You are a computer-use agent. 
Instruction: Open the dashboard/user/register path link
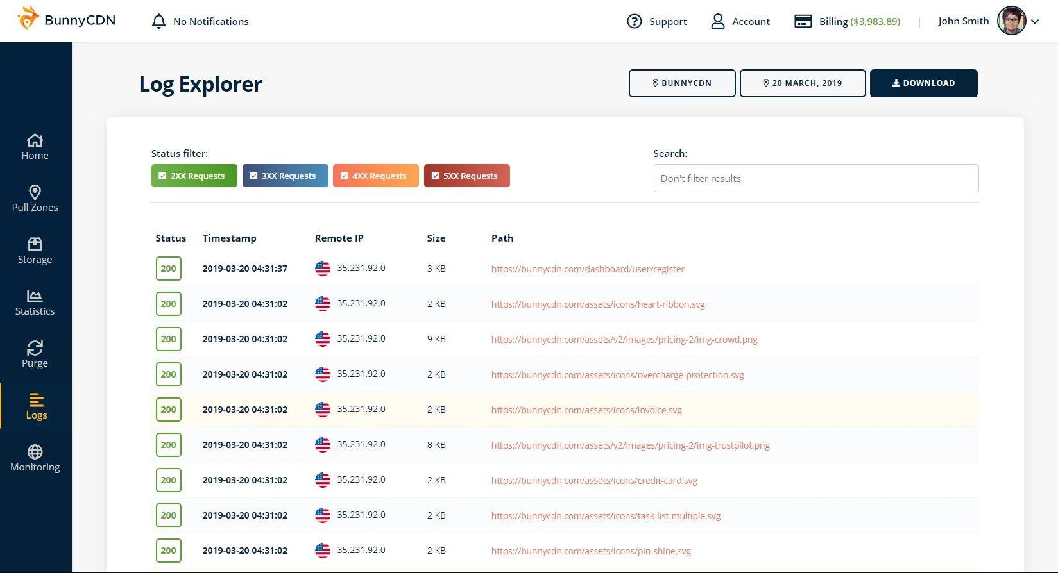[x=588, y=269]
